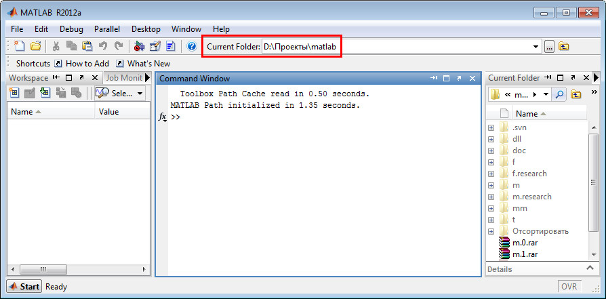Open the How to Add shortcut
Image resolution: width=606 pixels, height=299 pixels.
pos(82,64)
